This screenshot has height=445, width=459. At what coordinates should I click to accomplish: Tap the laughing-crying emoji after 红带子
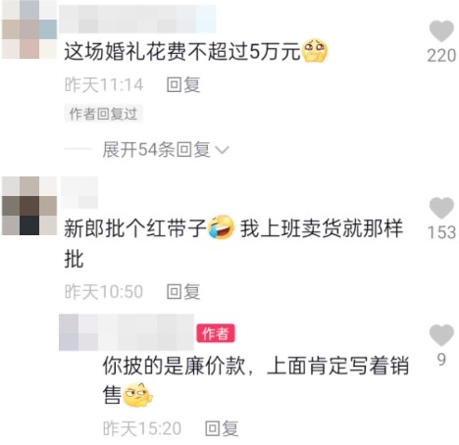click(x=222, y=227)
